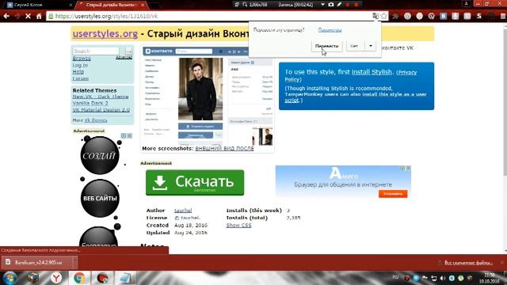507x285 pixels.
Task: Take a snapshot with recorder camera icon
Action: [331, 5]
